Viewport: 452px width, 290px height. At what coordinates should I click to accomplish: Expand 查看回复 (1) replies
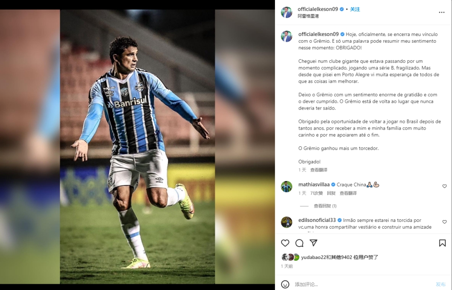coord(325,206)
